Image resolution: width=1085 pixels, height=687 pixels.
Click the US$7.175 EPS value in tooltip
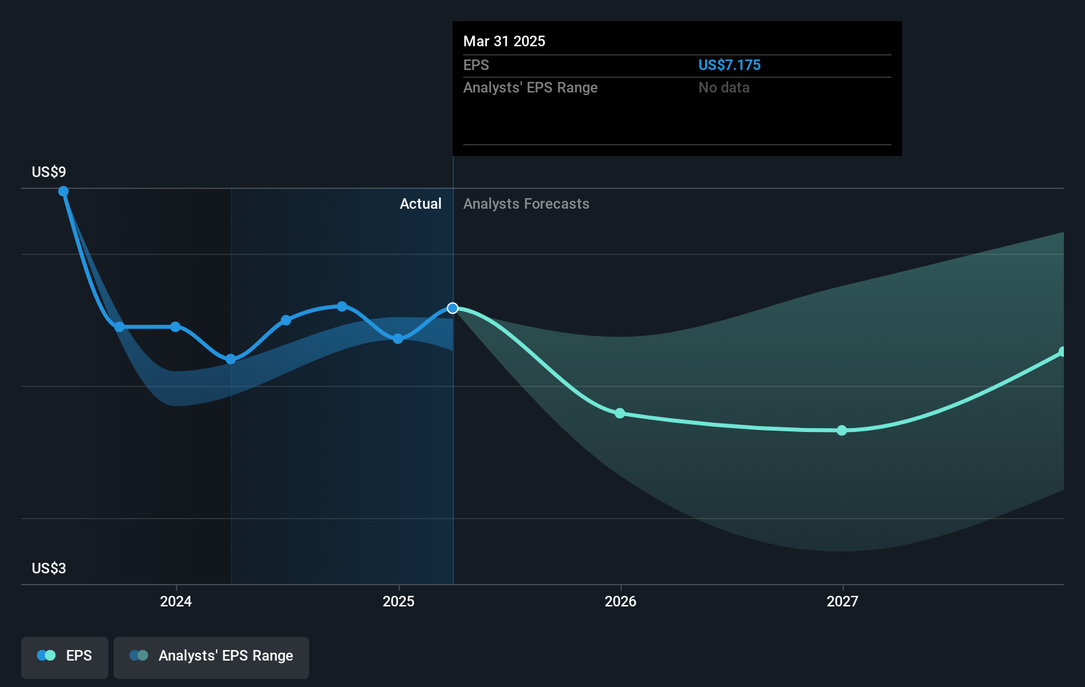pyautogui.click(x=730, y=65)
